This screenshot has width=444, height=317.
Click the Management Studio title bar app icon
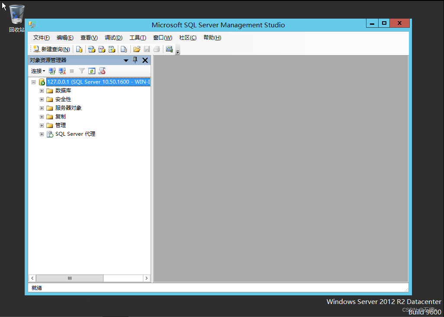tap(32, 25)
